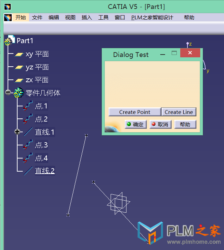Click the CATIA document icon beside 开始

click(x=8, y=17)
